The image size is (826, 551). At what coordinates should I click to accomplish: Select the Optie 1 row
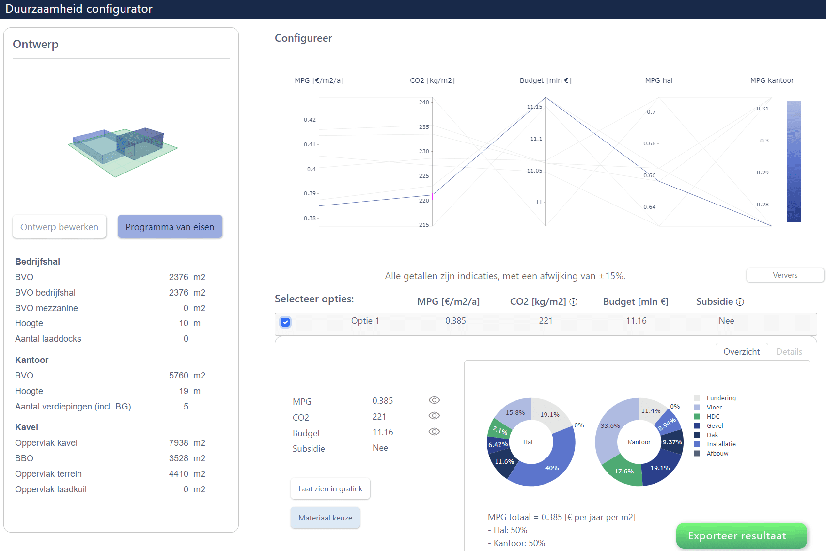point(365,321)
